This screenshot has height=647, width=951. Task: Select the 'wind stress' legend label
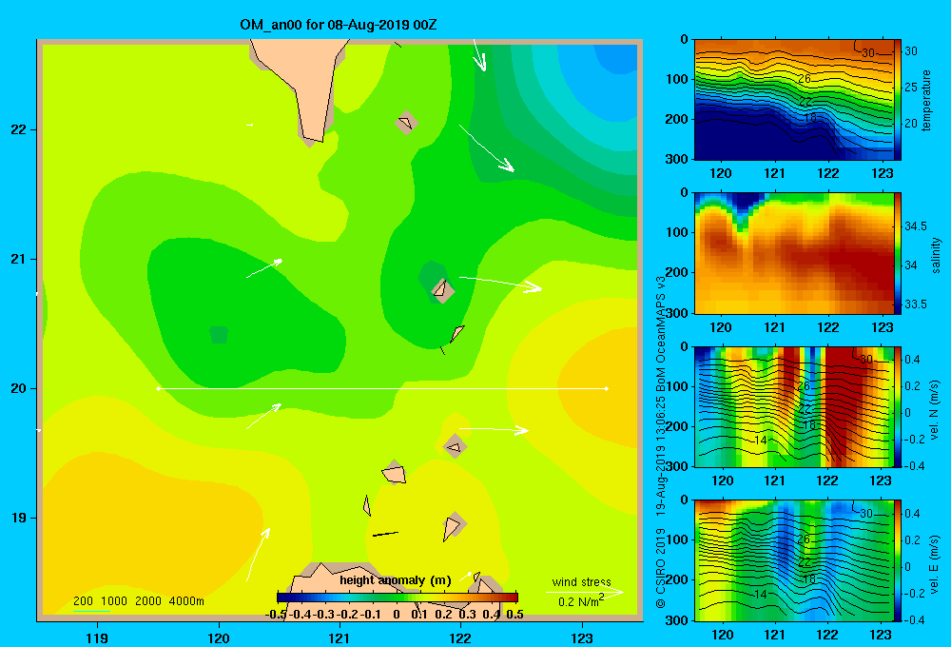coord(582,581)
